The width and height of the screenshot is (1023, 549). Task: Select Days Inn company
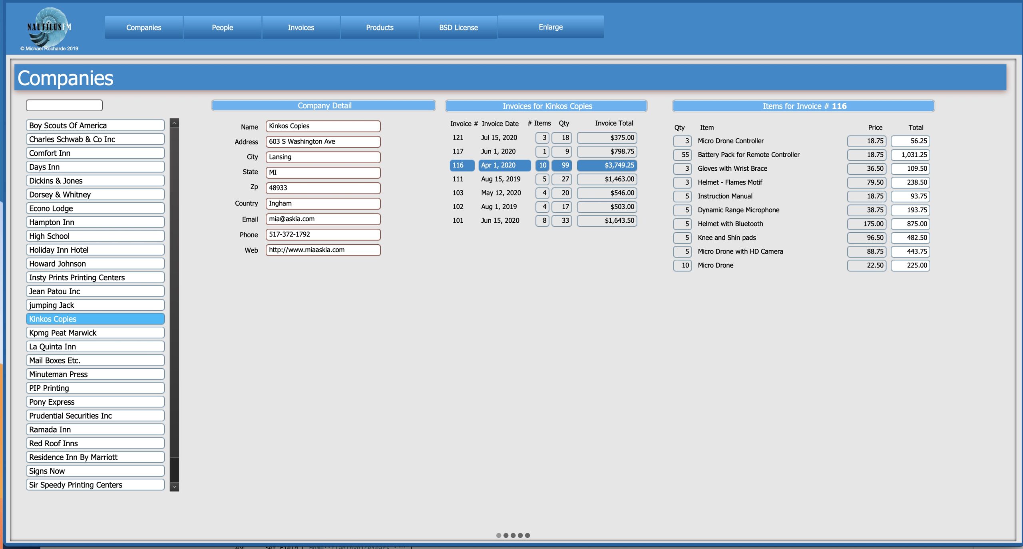pyautogui.click(x=95, y=167)
